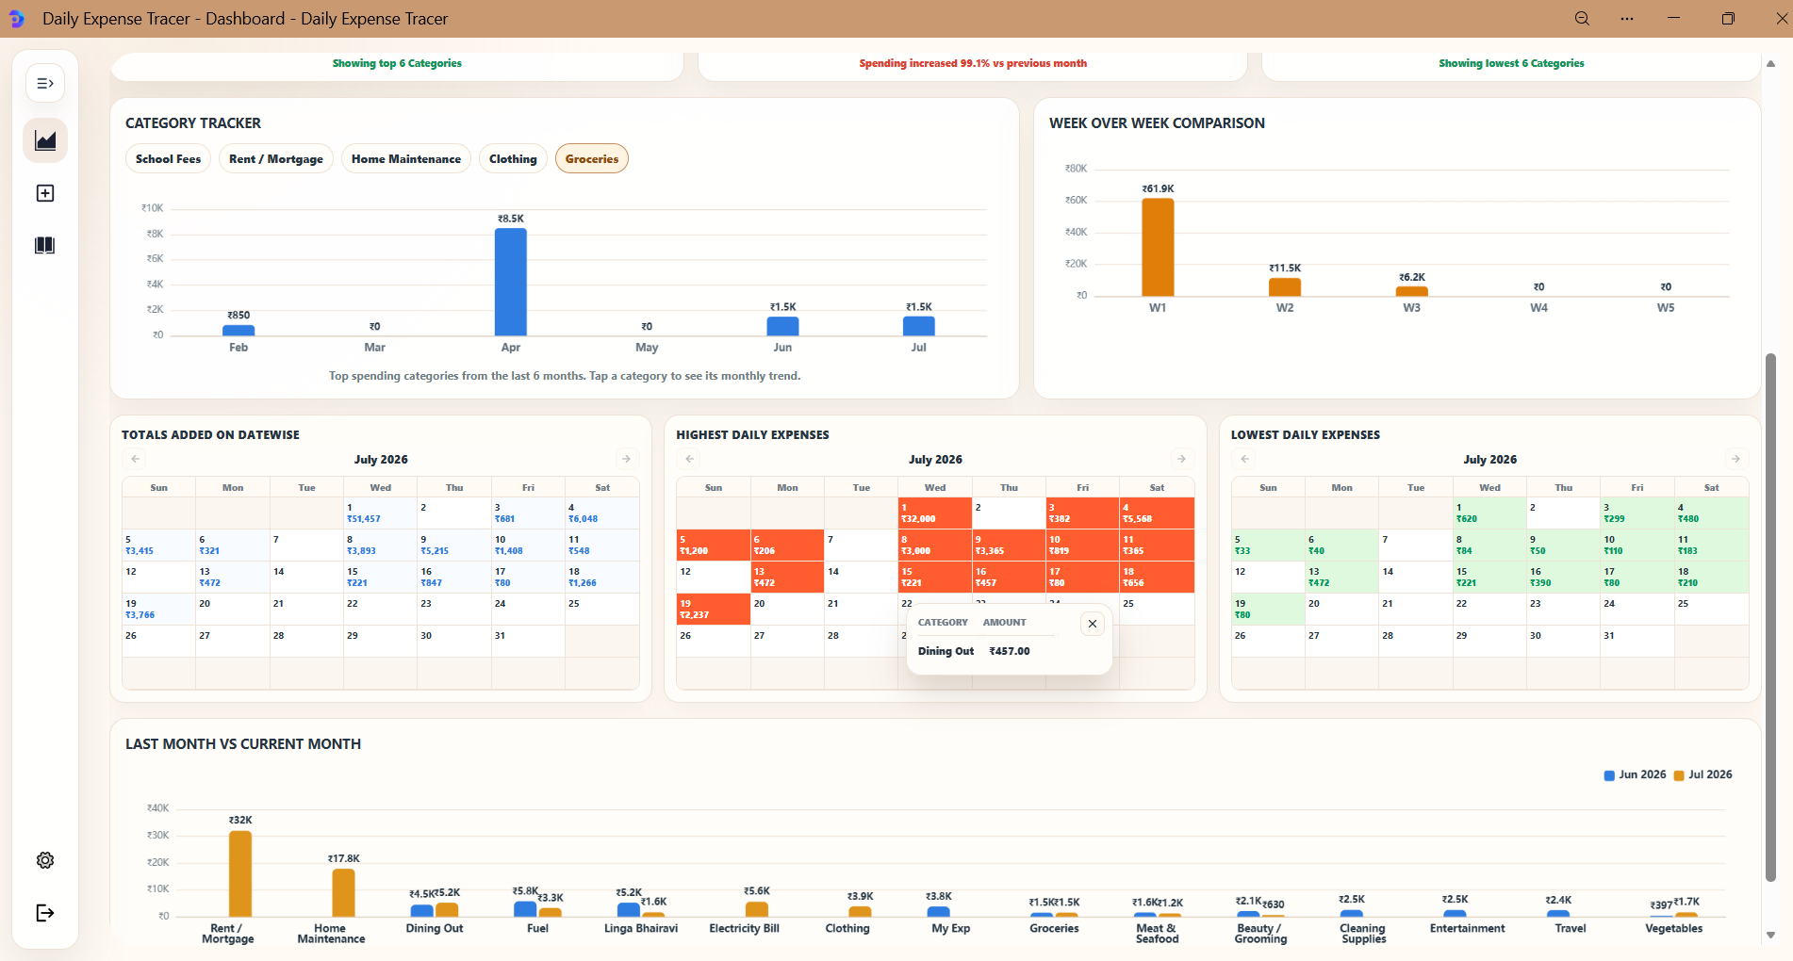Click 'Showing top 6 Categories' text

[397, 63]
